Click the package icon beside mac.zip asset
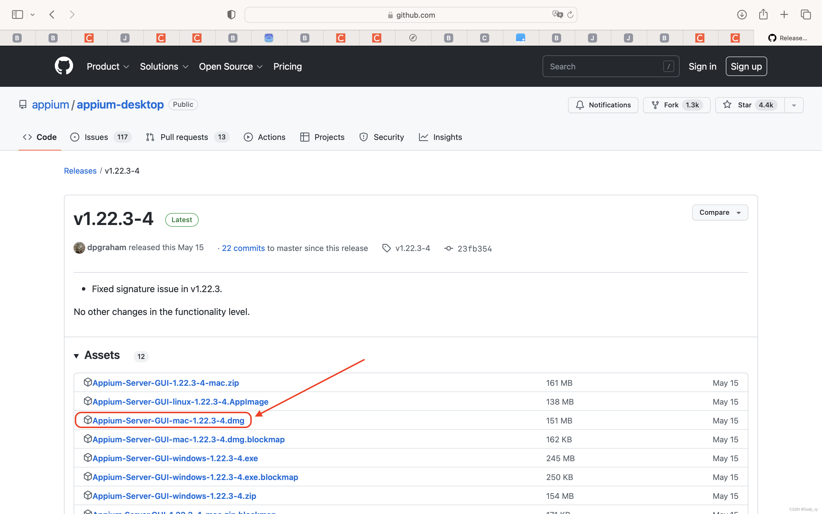This screenshot has width=822, height=514. point(88,382)
